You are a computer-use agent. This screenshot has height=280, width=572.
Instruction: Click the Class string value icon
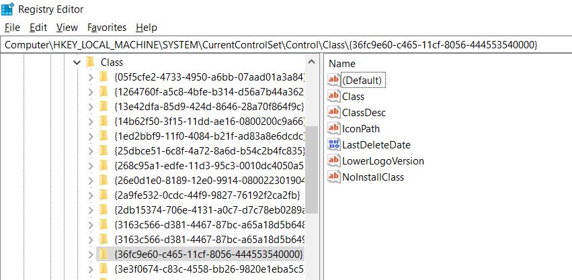(x=334, y=96)
